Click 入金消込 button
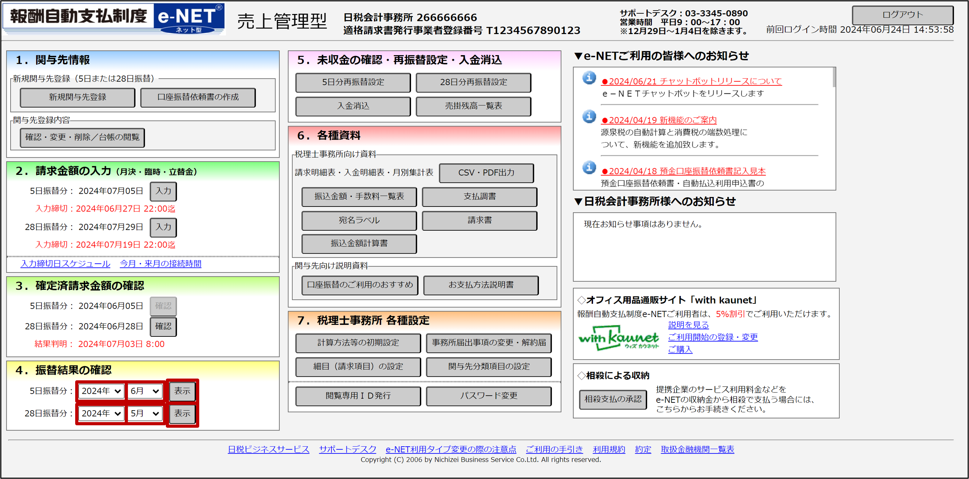The width and height of the screenshot is (969, 479). pyautogui.click(x=353, y=106)
